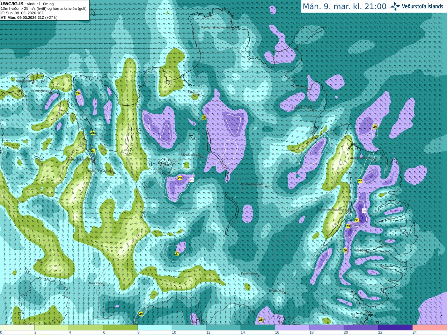Click the Egilsstaðaflugvöllur station label
This screenshot has width=447, height=335.
(333, 209)
